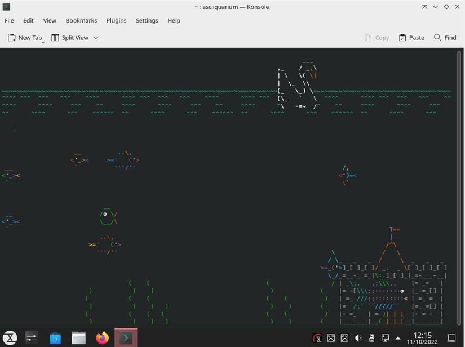This screenshot has width=465, height=347.
Task: Launch Discover software store from taskbar
Action: [x=55, y=338]
